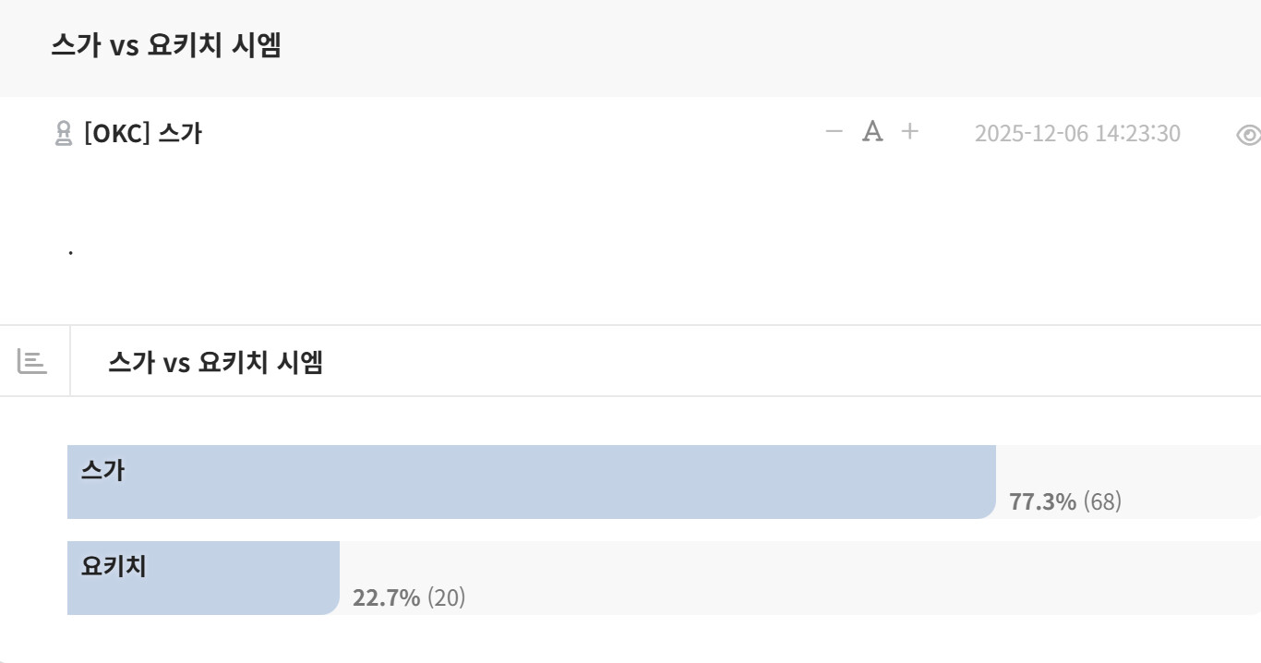Click the 22.7% result percentage
1261x663 pixels.
(x=386, y=597)
